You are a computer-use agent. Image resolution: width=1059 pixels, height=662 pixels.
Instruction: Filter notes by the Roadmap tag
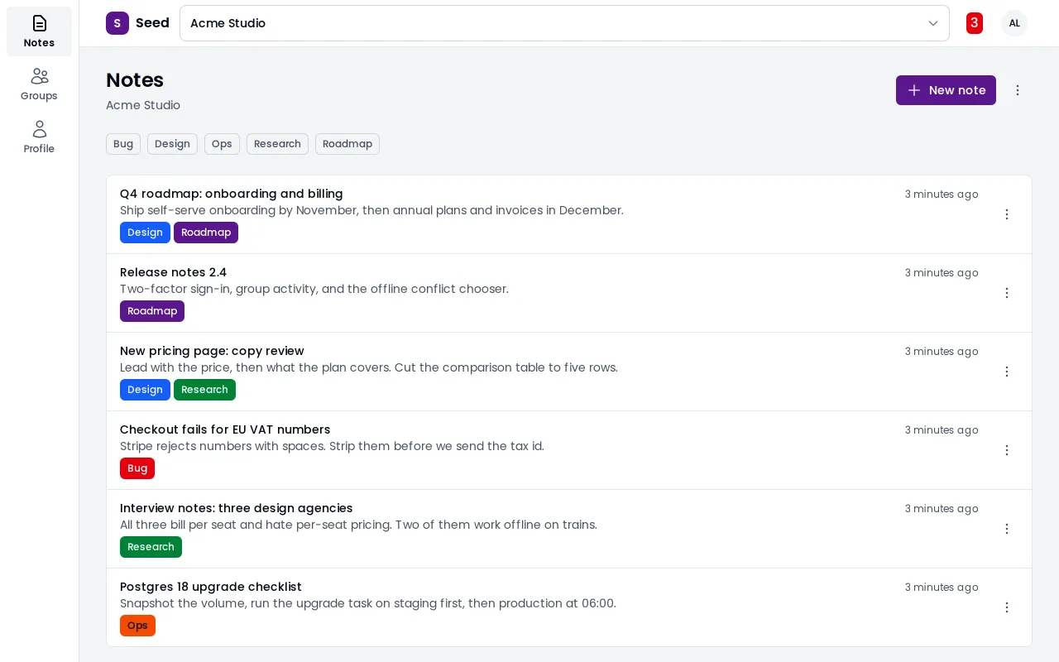(x=347, y=144)
